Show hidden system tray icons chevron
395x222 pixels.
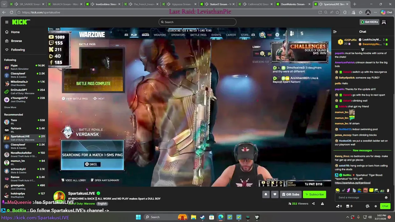[x=347, y=217]
